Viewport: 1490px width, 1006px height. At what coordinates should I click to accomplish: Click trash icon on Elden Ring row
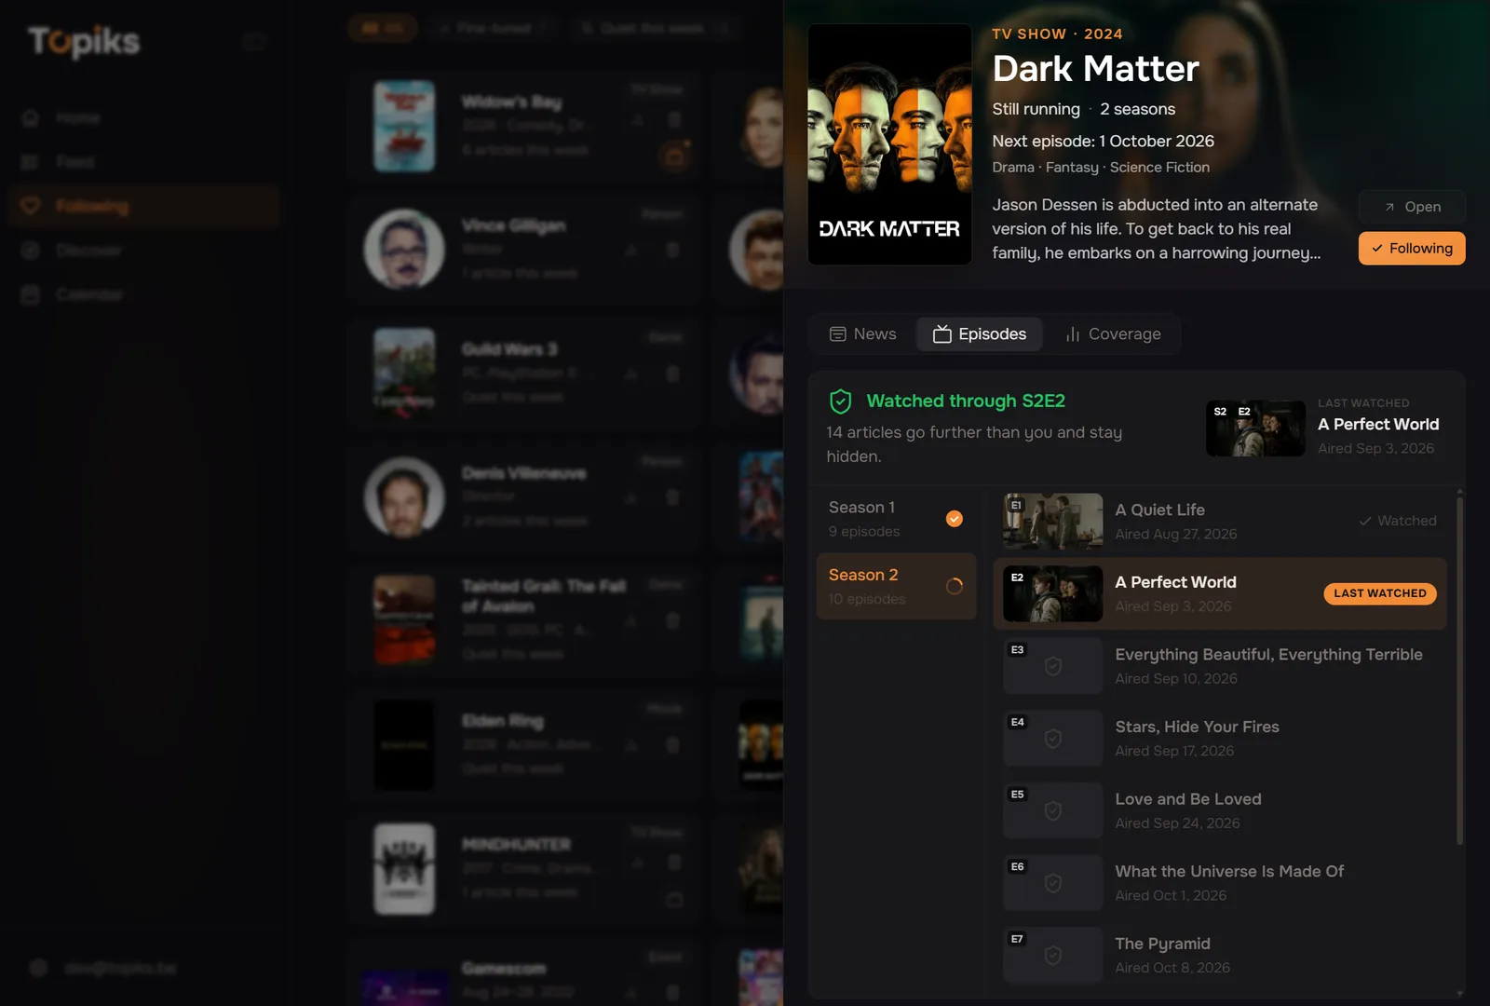tap(672, 744)
